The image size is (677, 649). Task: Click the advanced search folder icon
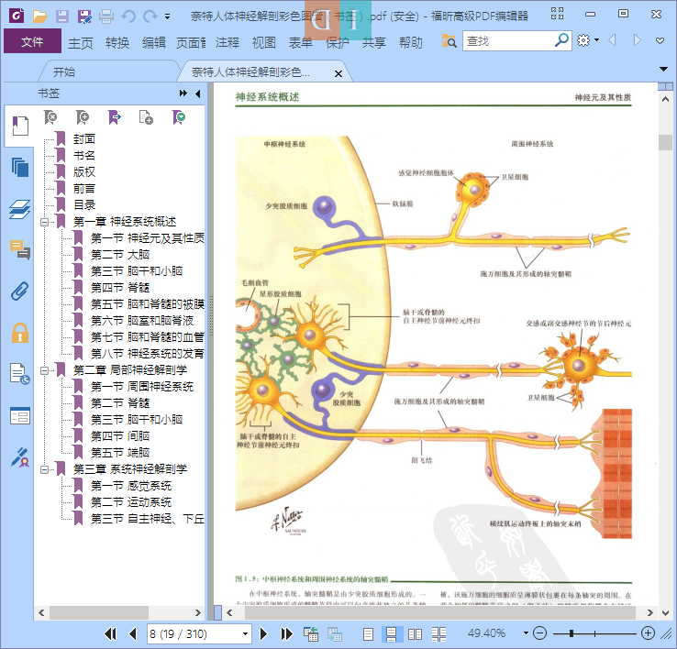(449, 41)
